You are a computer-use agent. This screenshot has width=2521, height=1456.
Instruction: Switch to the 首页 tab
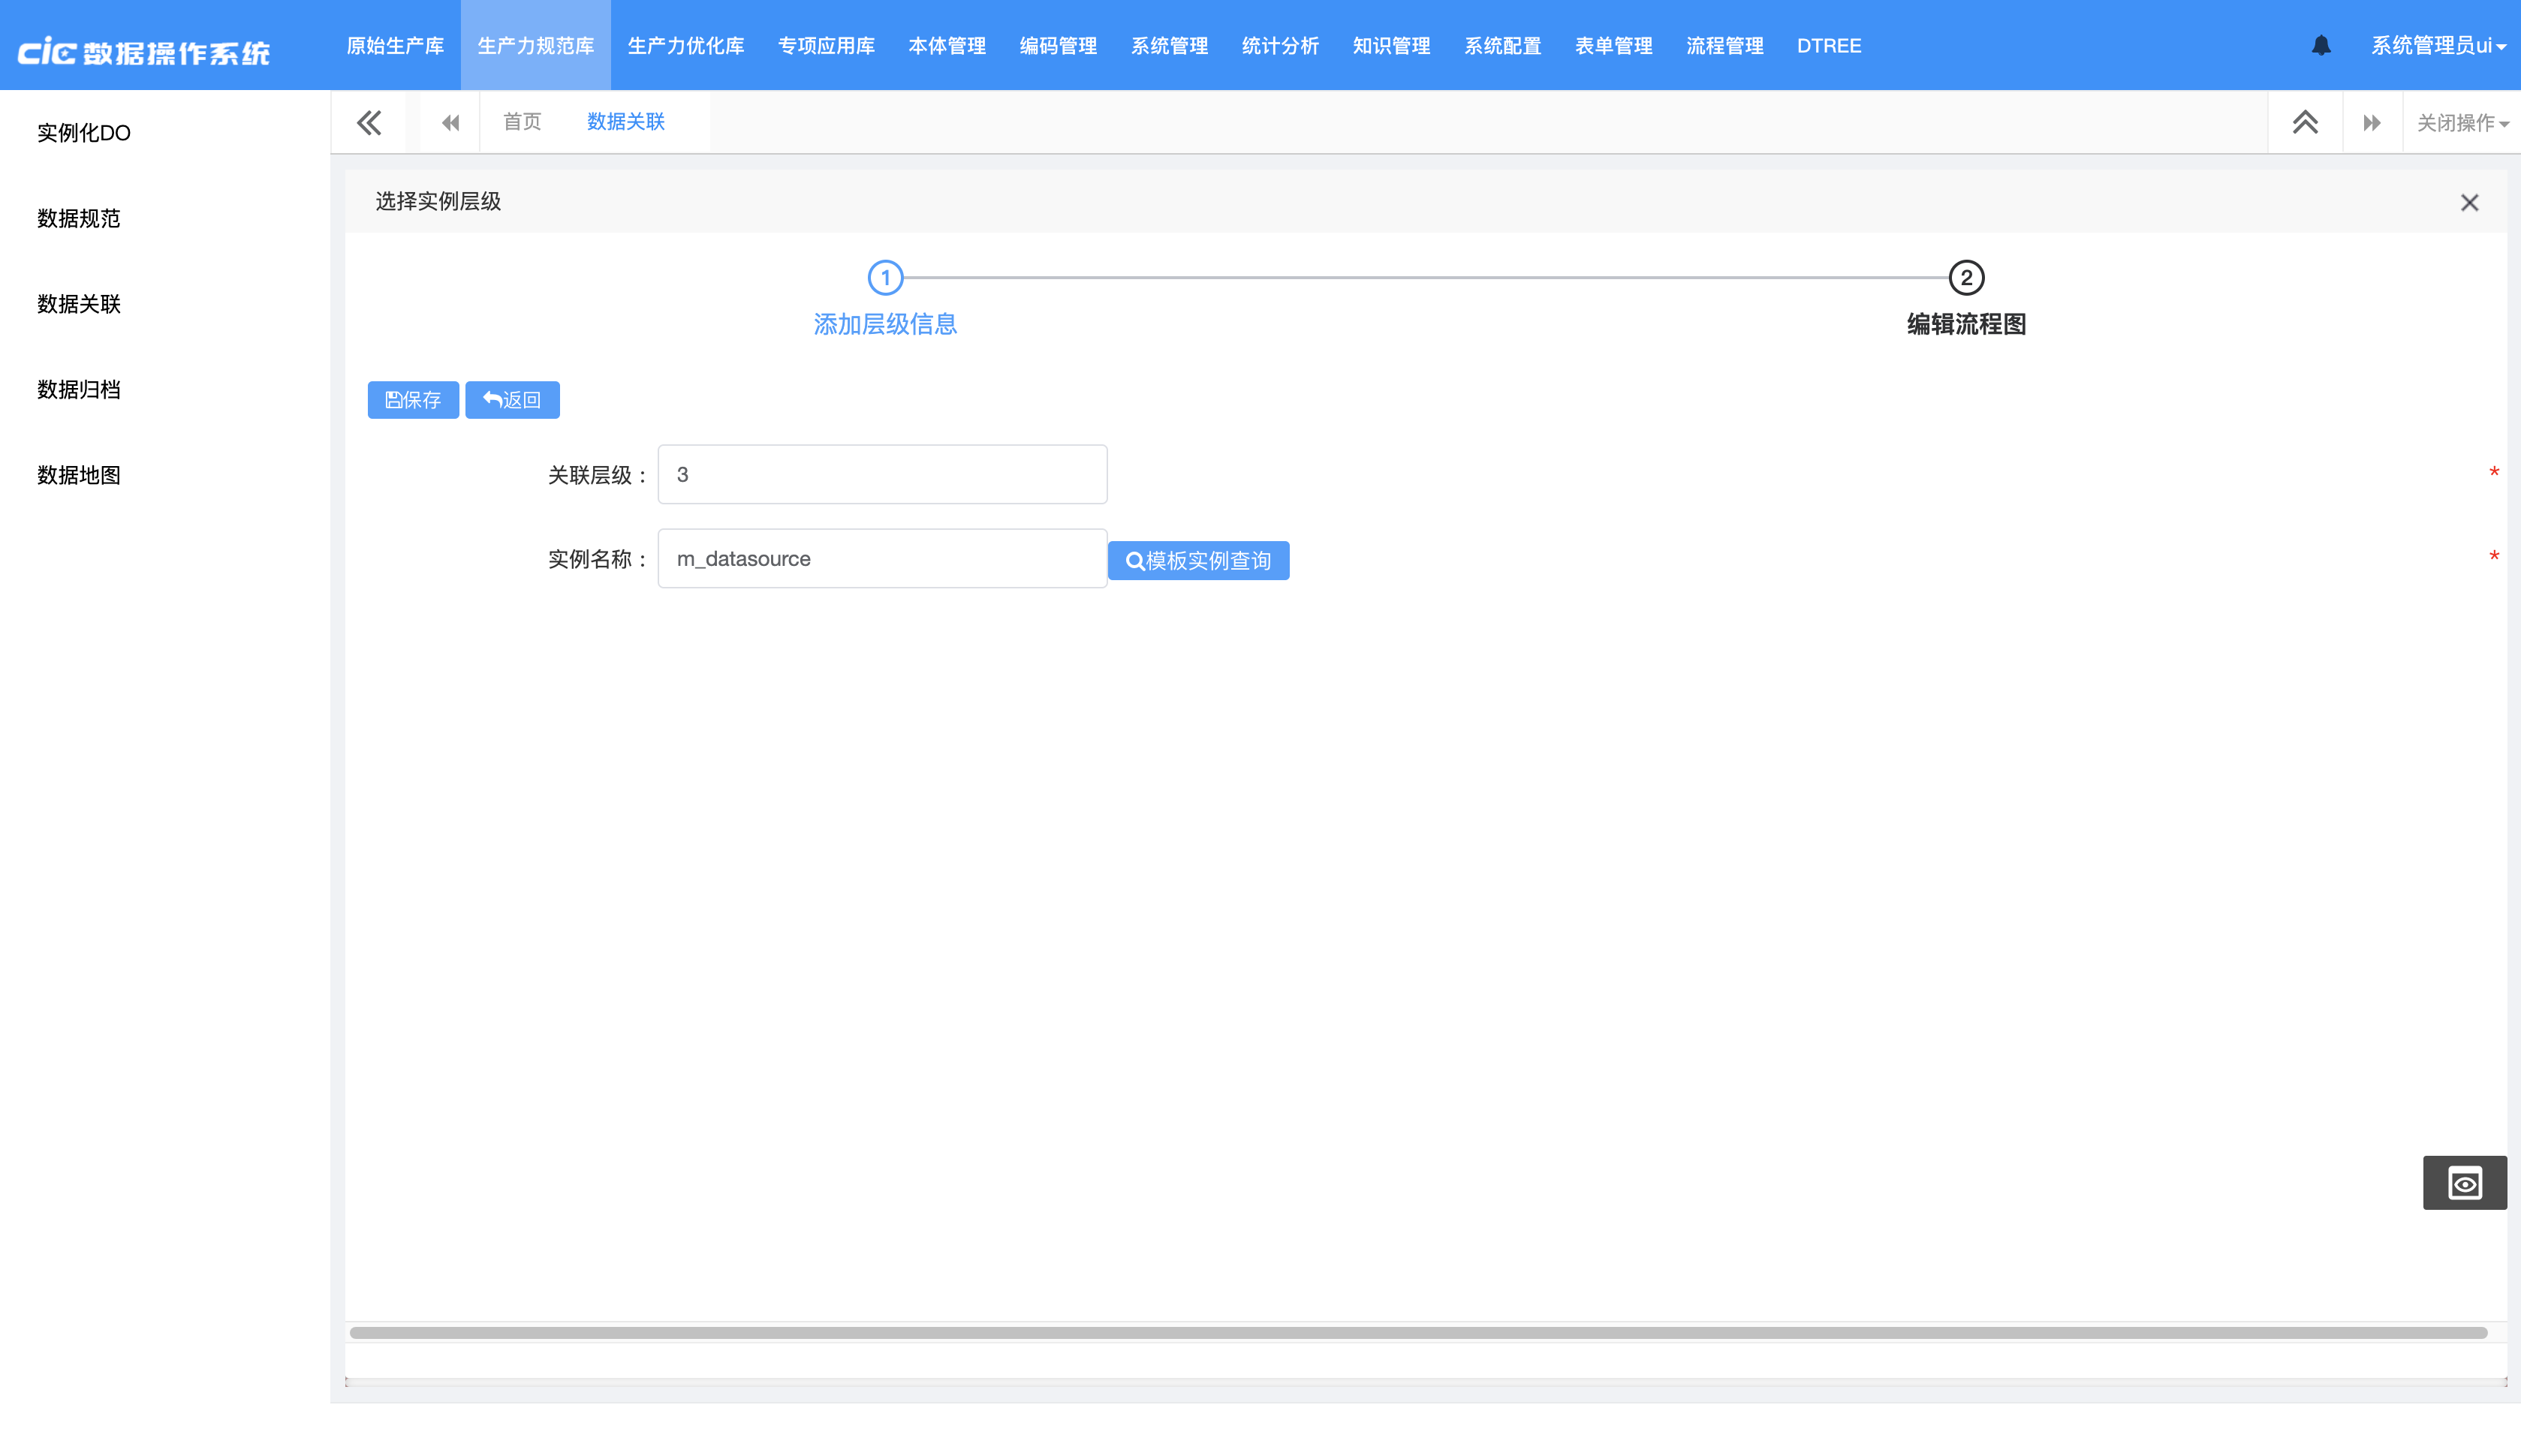tap(522, 122)
